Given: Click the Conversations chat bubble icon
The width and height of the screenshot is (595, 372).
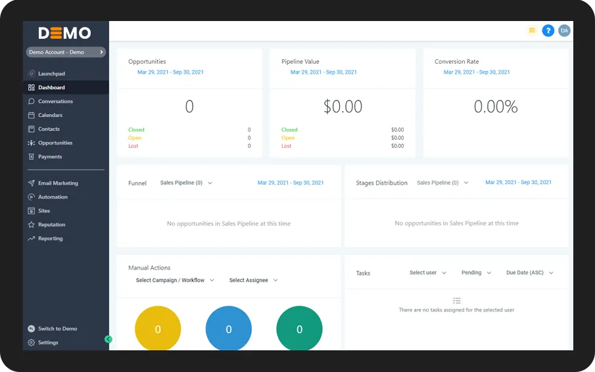Looking at the screenshot, I should click(x=32, y=101).
